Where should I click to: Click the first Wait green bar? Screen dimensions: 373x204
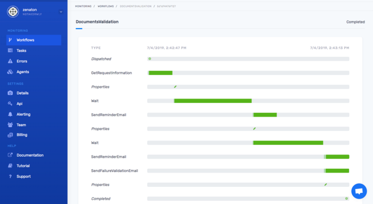213,101
